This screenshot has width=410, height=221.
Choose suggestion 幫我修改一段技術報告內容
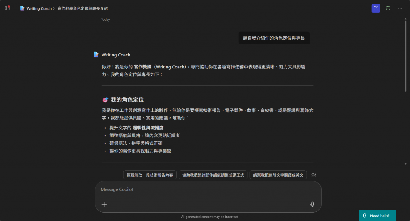coord(150,175)
